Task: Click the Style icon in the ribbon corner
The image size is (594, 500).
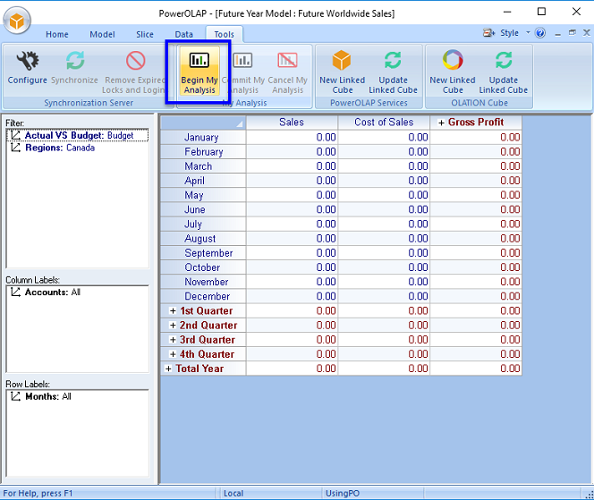Action: pyautogui.click(x=488, y=33)
